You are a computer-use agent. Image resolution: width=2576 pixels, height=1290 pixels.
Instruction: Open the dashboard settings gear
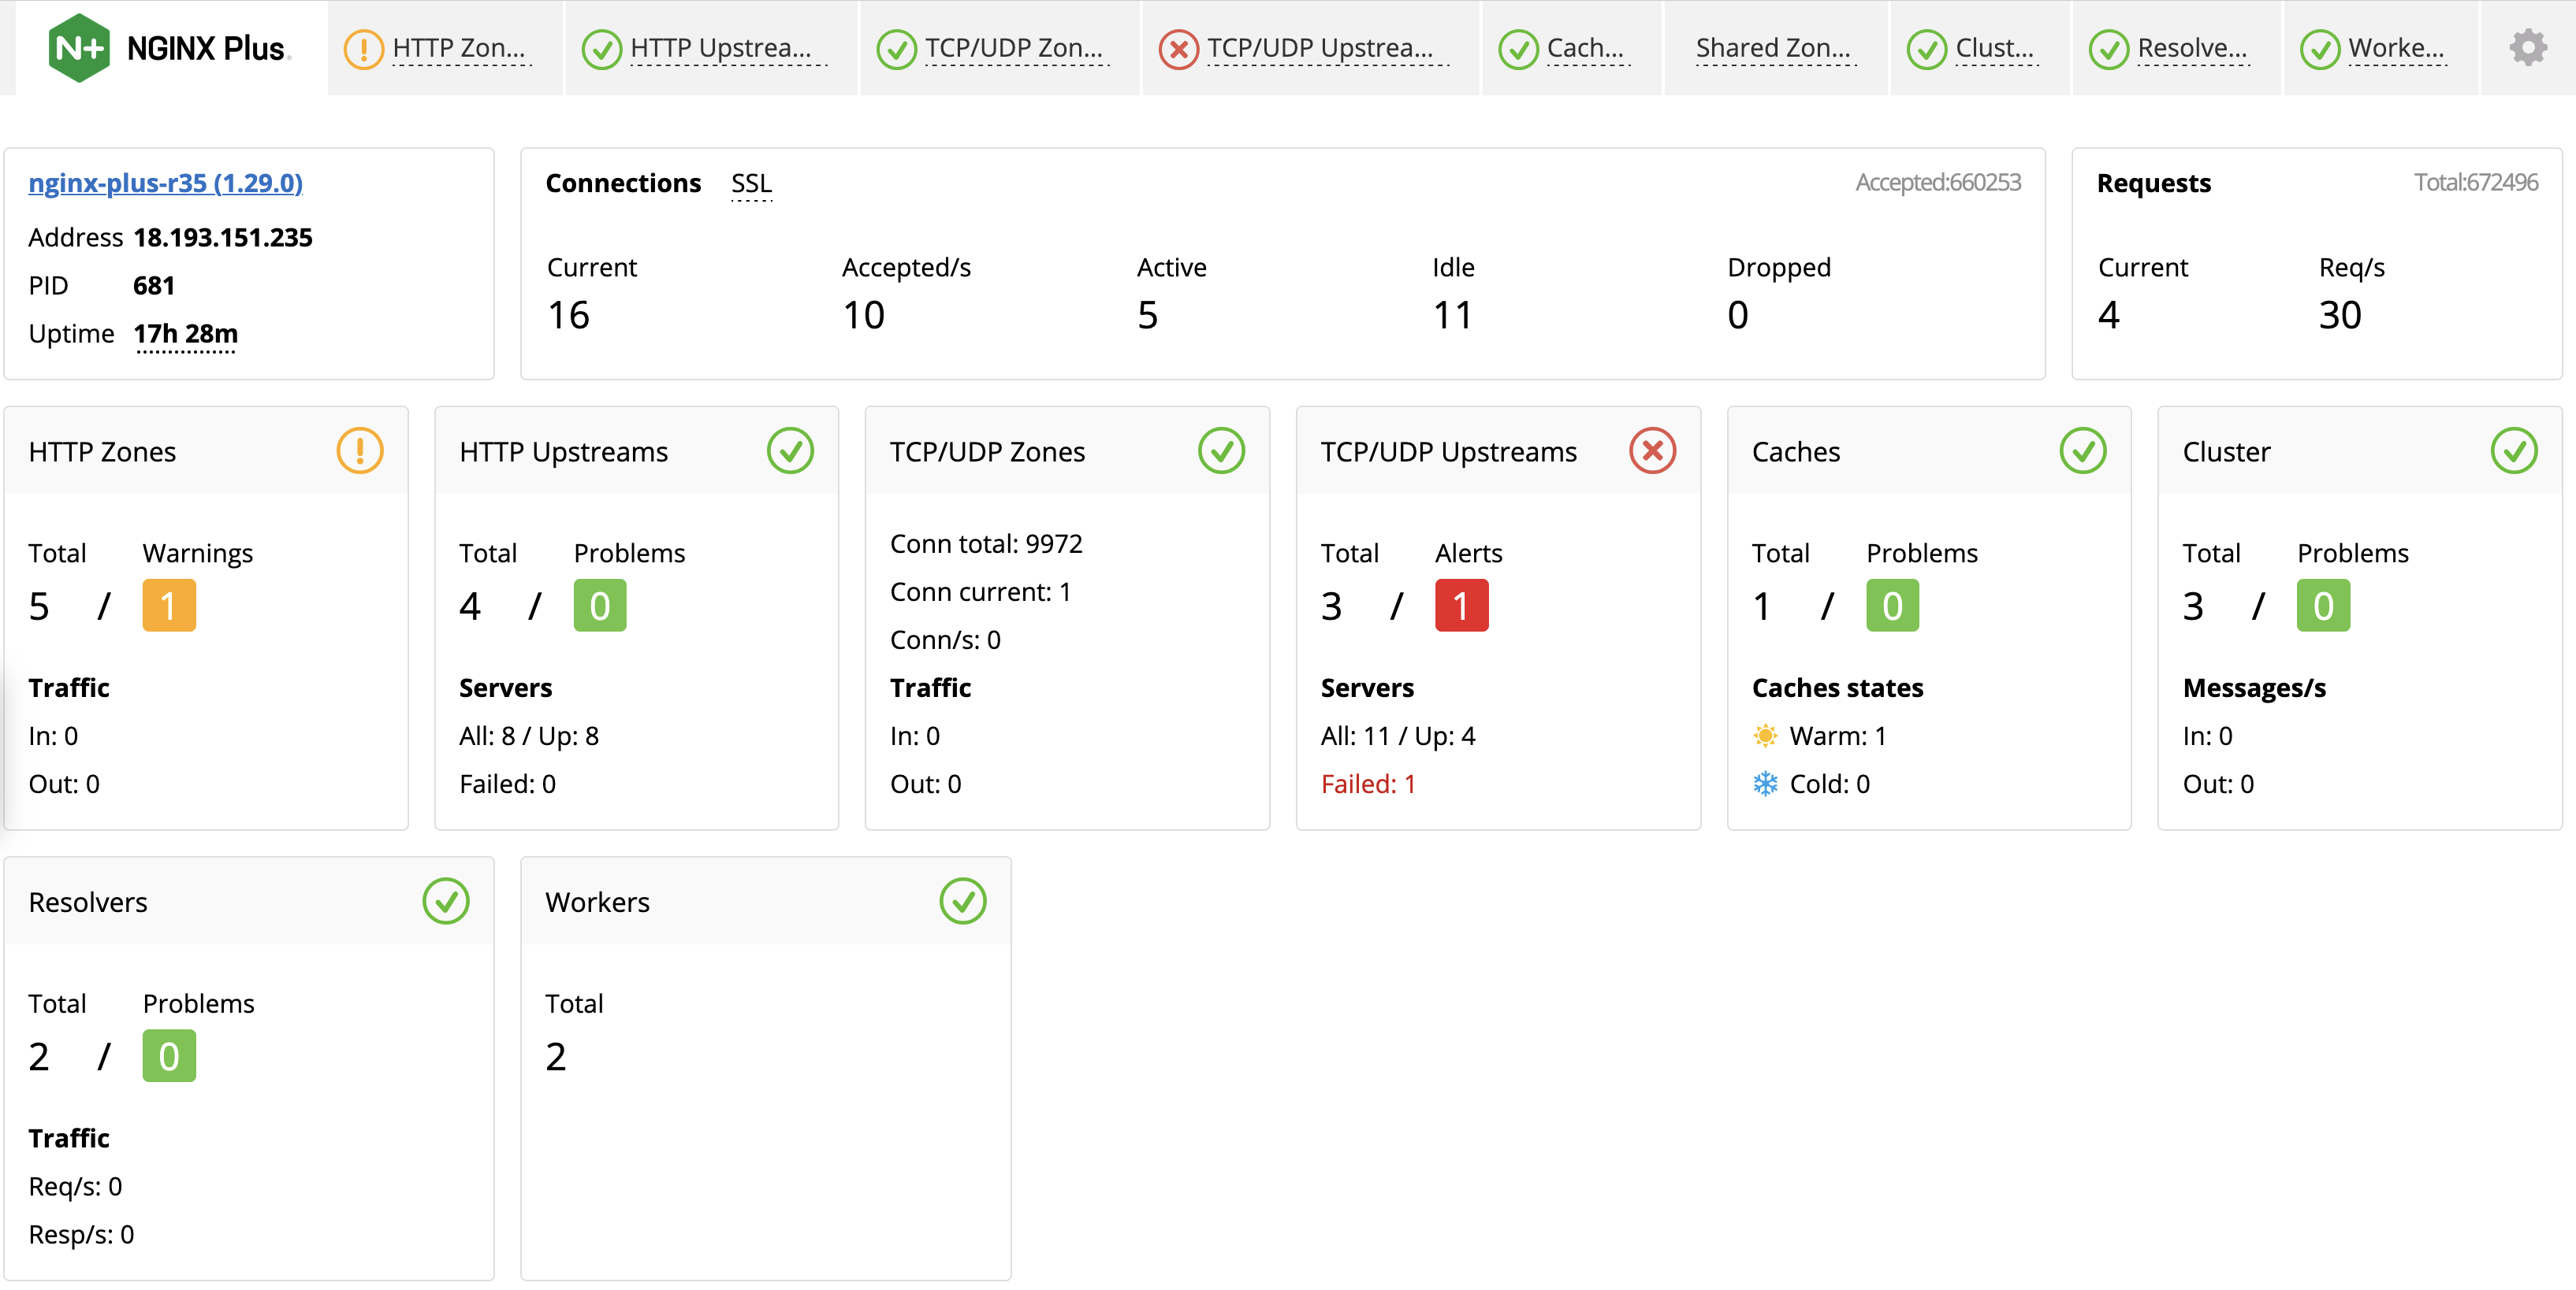point(2527,46)
